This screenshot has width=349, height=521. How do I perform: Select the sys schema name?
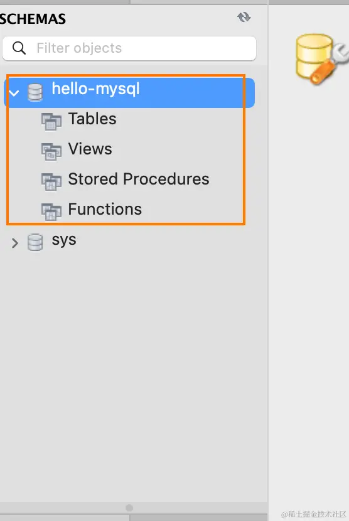64,240
